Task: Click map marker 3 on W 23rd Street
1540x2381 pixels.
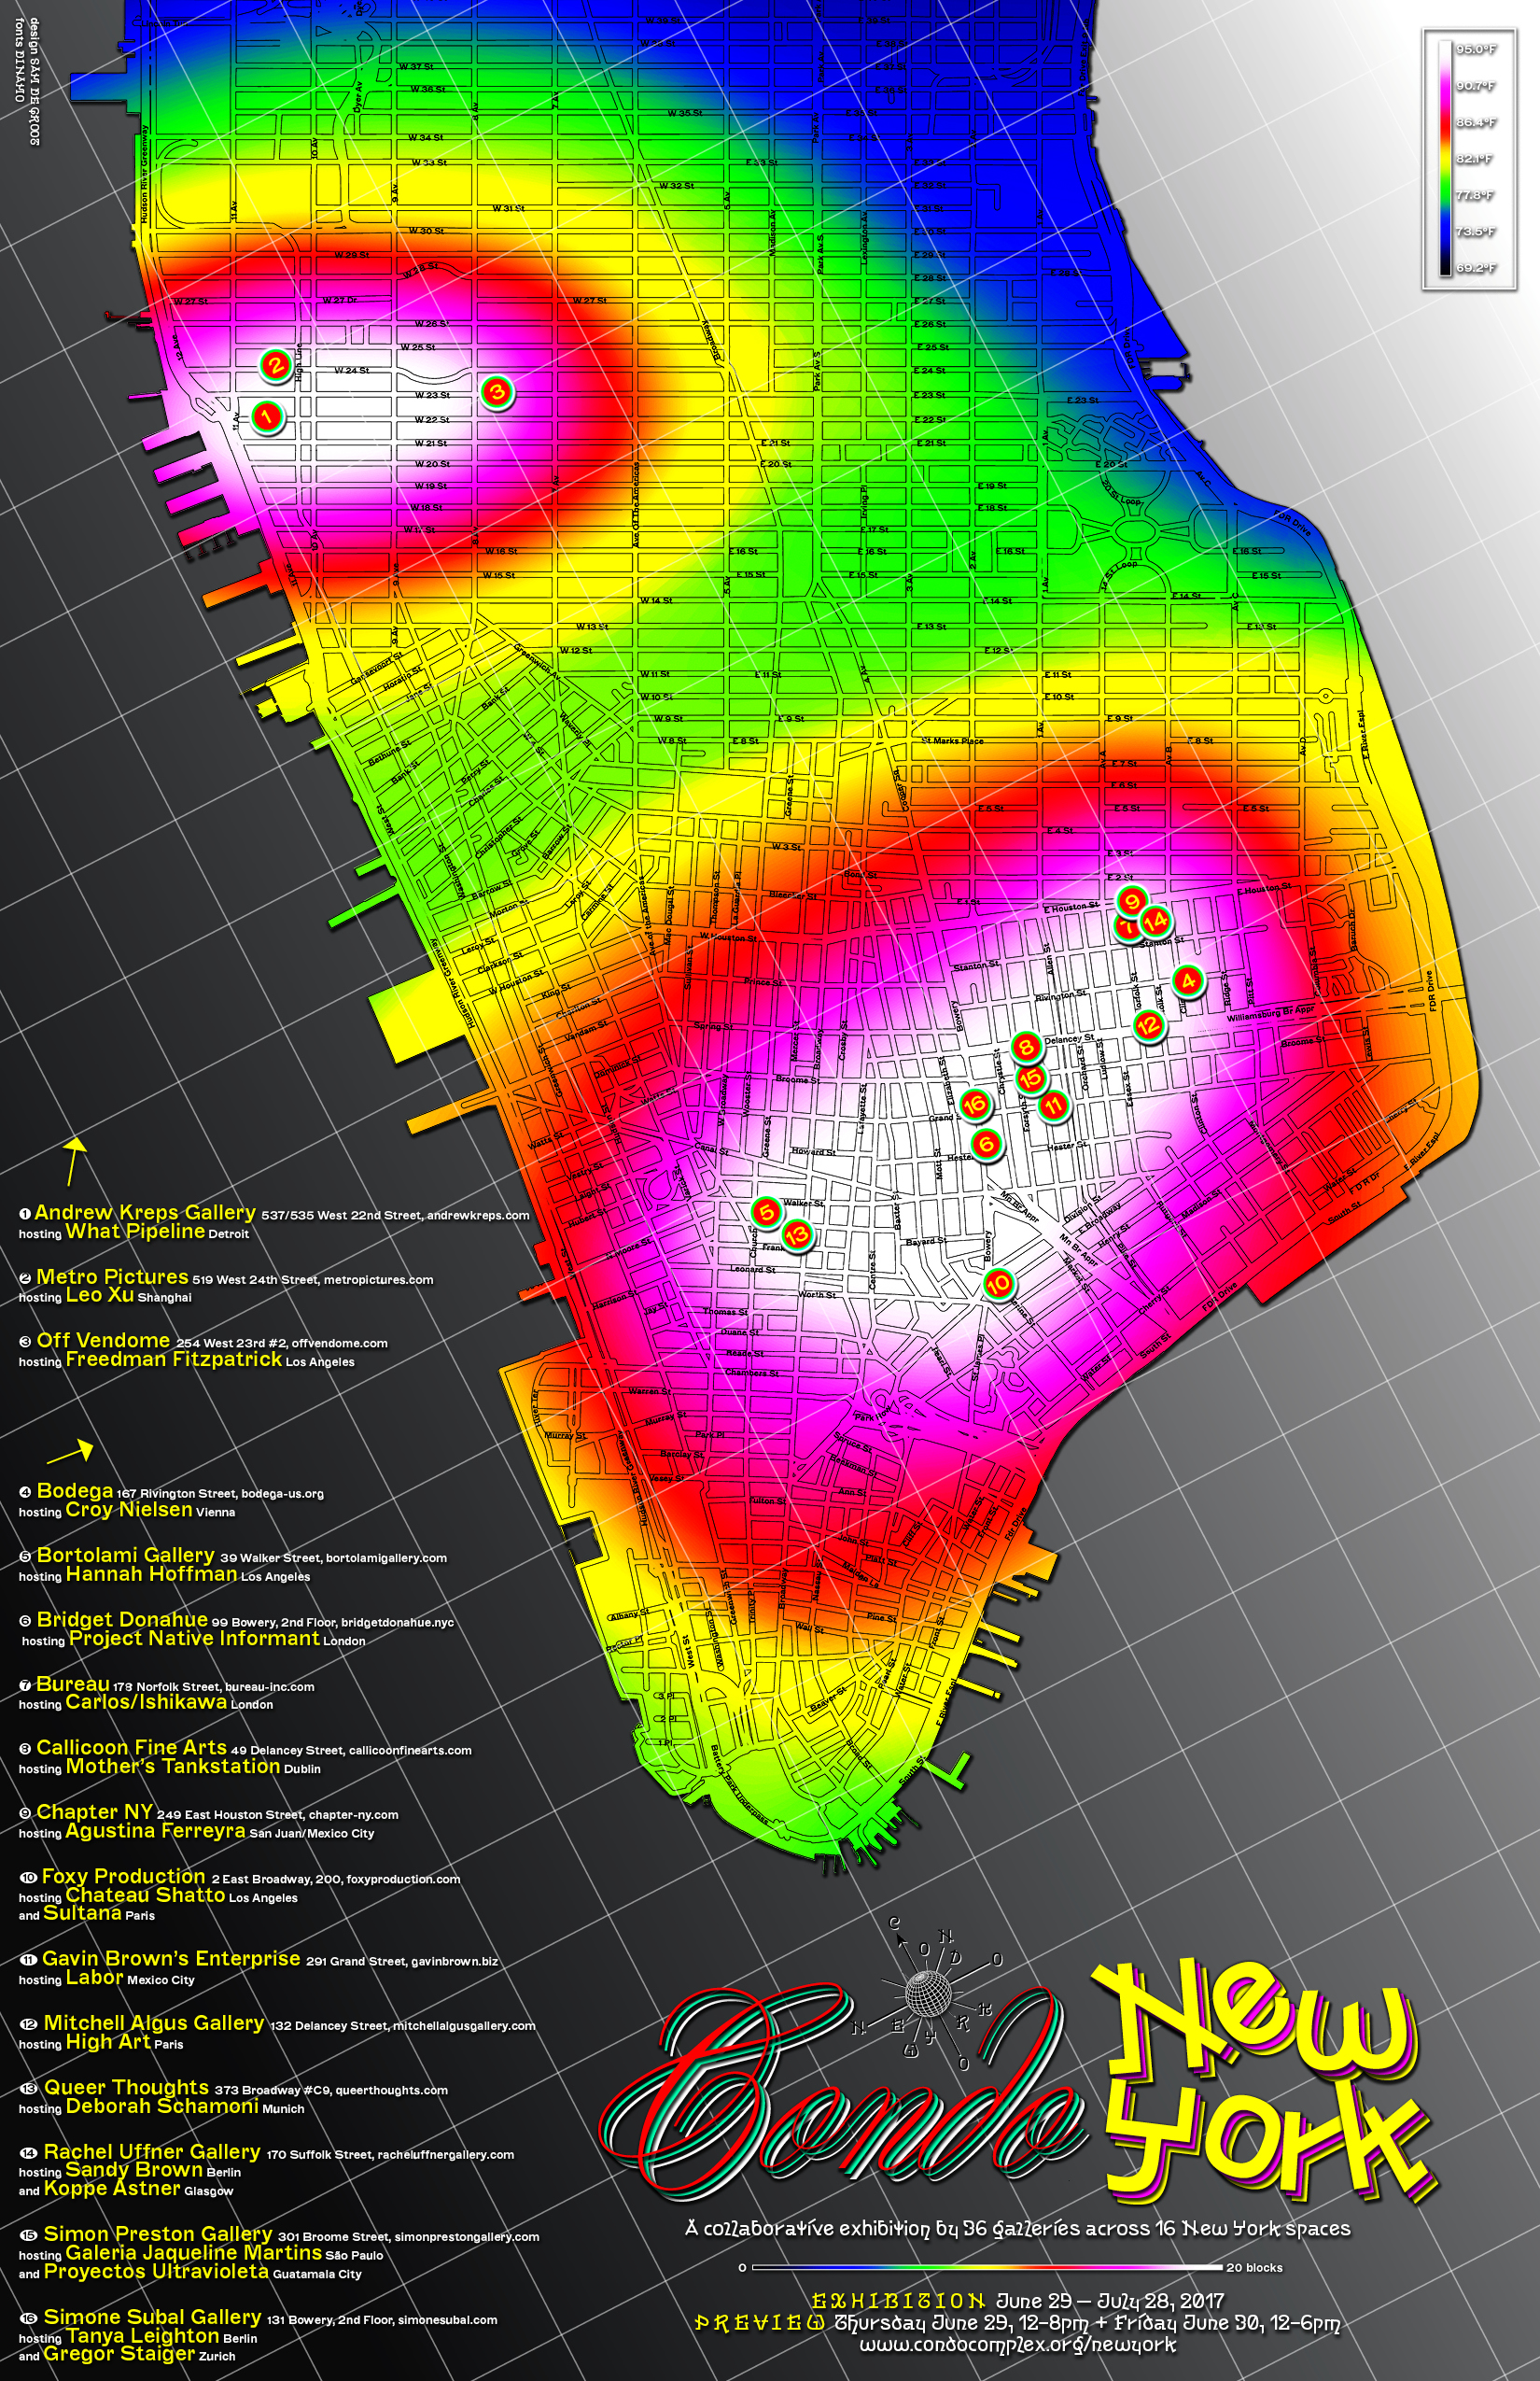Action: [497, 392]
